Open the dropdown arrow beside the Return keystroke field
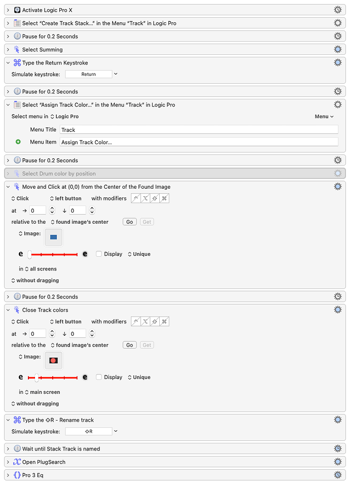The height and width of the screenshot is (484, 350). 116,74
